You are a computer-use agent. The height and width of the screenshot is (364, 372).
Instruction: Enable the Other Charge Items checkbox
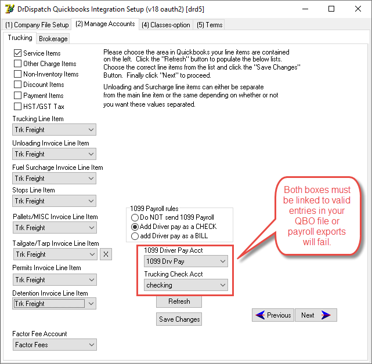(x=17, y=64)
